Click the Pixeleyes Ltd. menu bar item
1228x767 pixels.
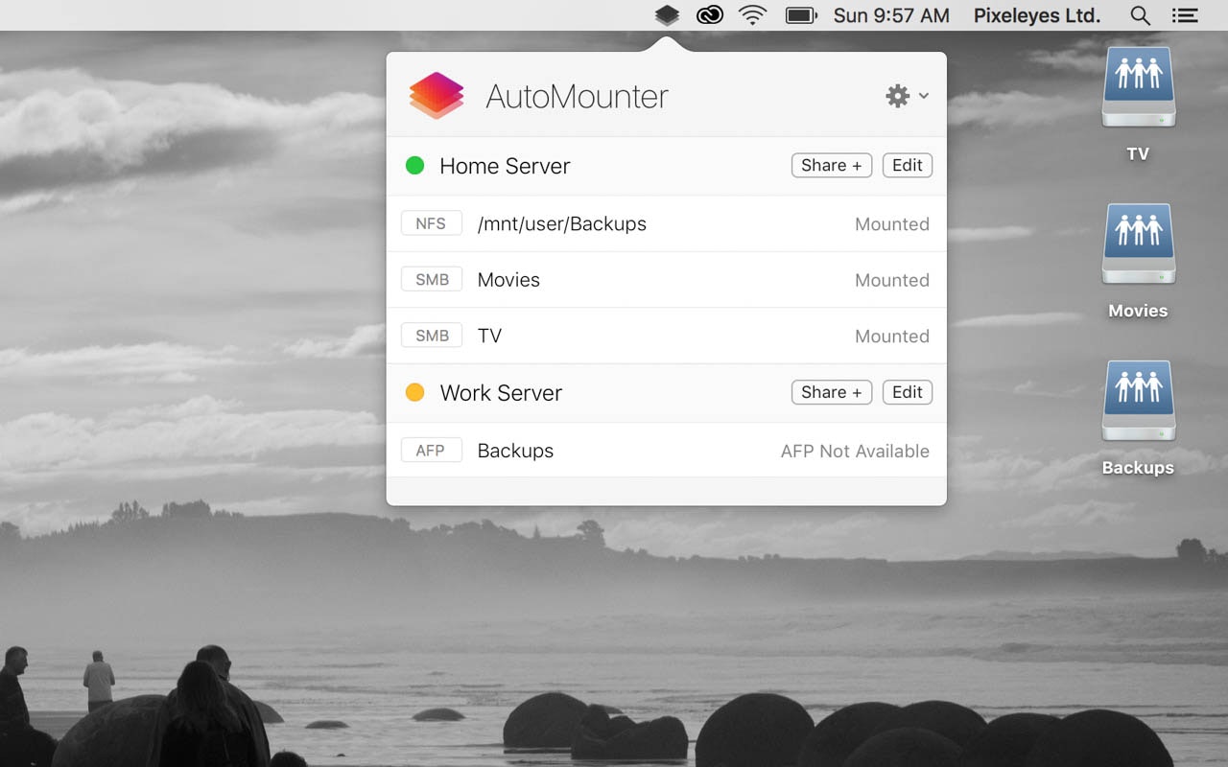coord(1036,15)
